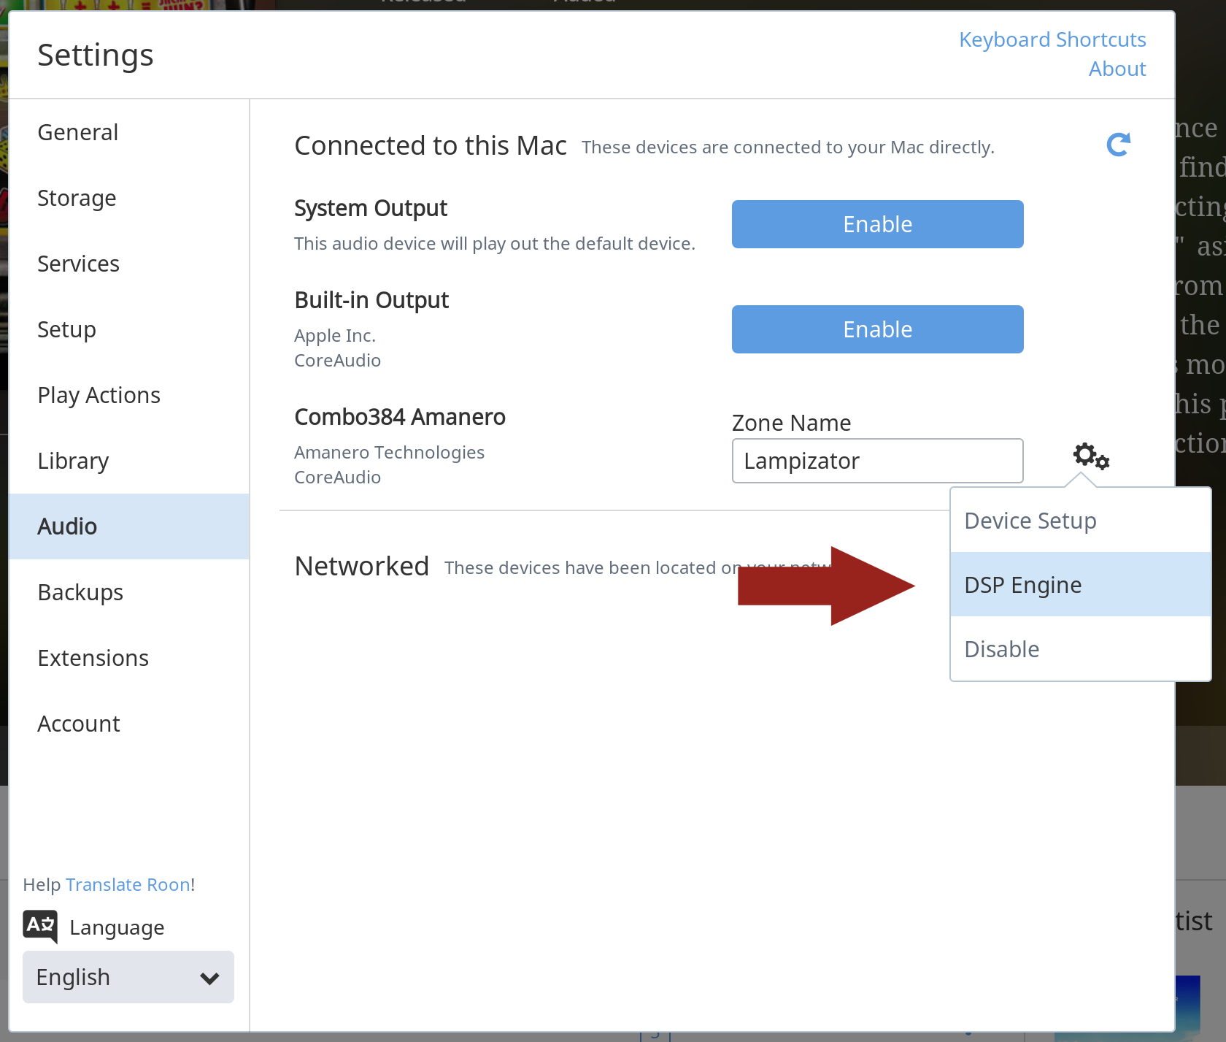Click the refresh devices icon
The width and height of the screenshot is (1226, 1042).
click(x=1118, y=145)
